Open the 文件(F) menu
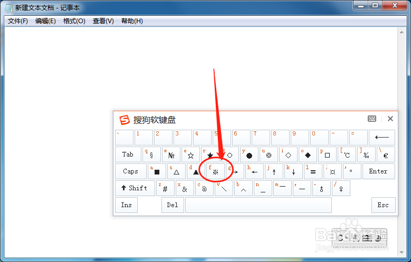The image size is (411, 262). point(18,21)
